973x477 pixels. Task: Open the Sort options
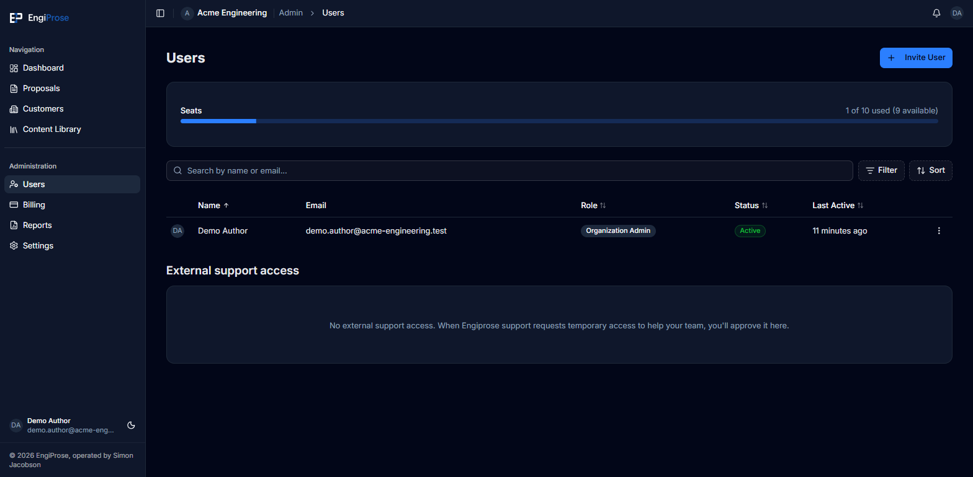click(x=931, y=170)
